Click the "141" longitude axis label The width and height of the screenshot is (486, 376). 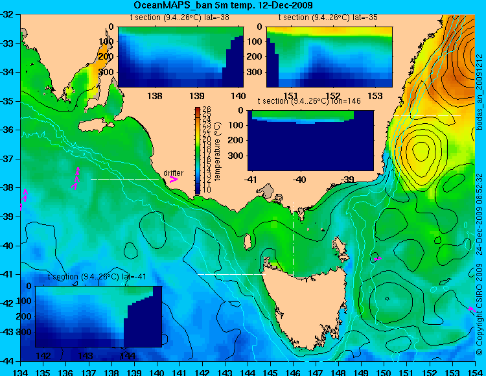coord(179,372)
